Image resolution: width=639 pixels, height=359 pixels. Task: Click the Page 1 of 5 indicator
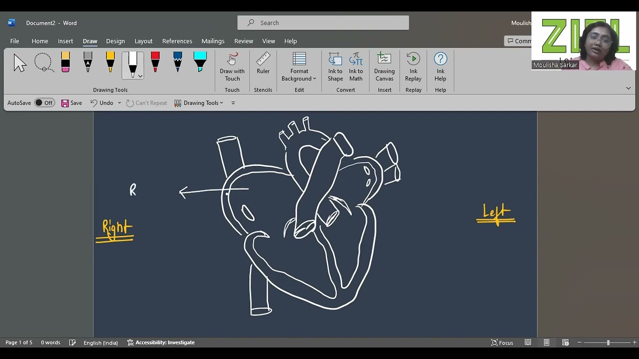pos(19,343)
